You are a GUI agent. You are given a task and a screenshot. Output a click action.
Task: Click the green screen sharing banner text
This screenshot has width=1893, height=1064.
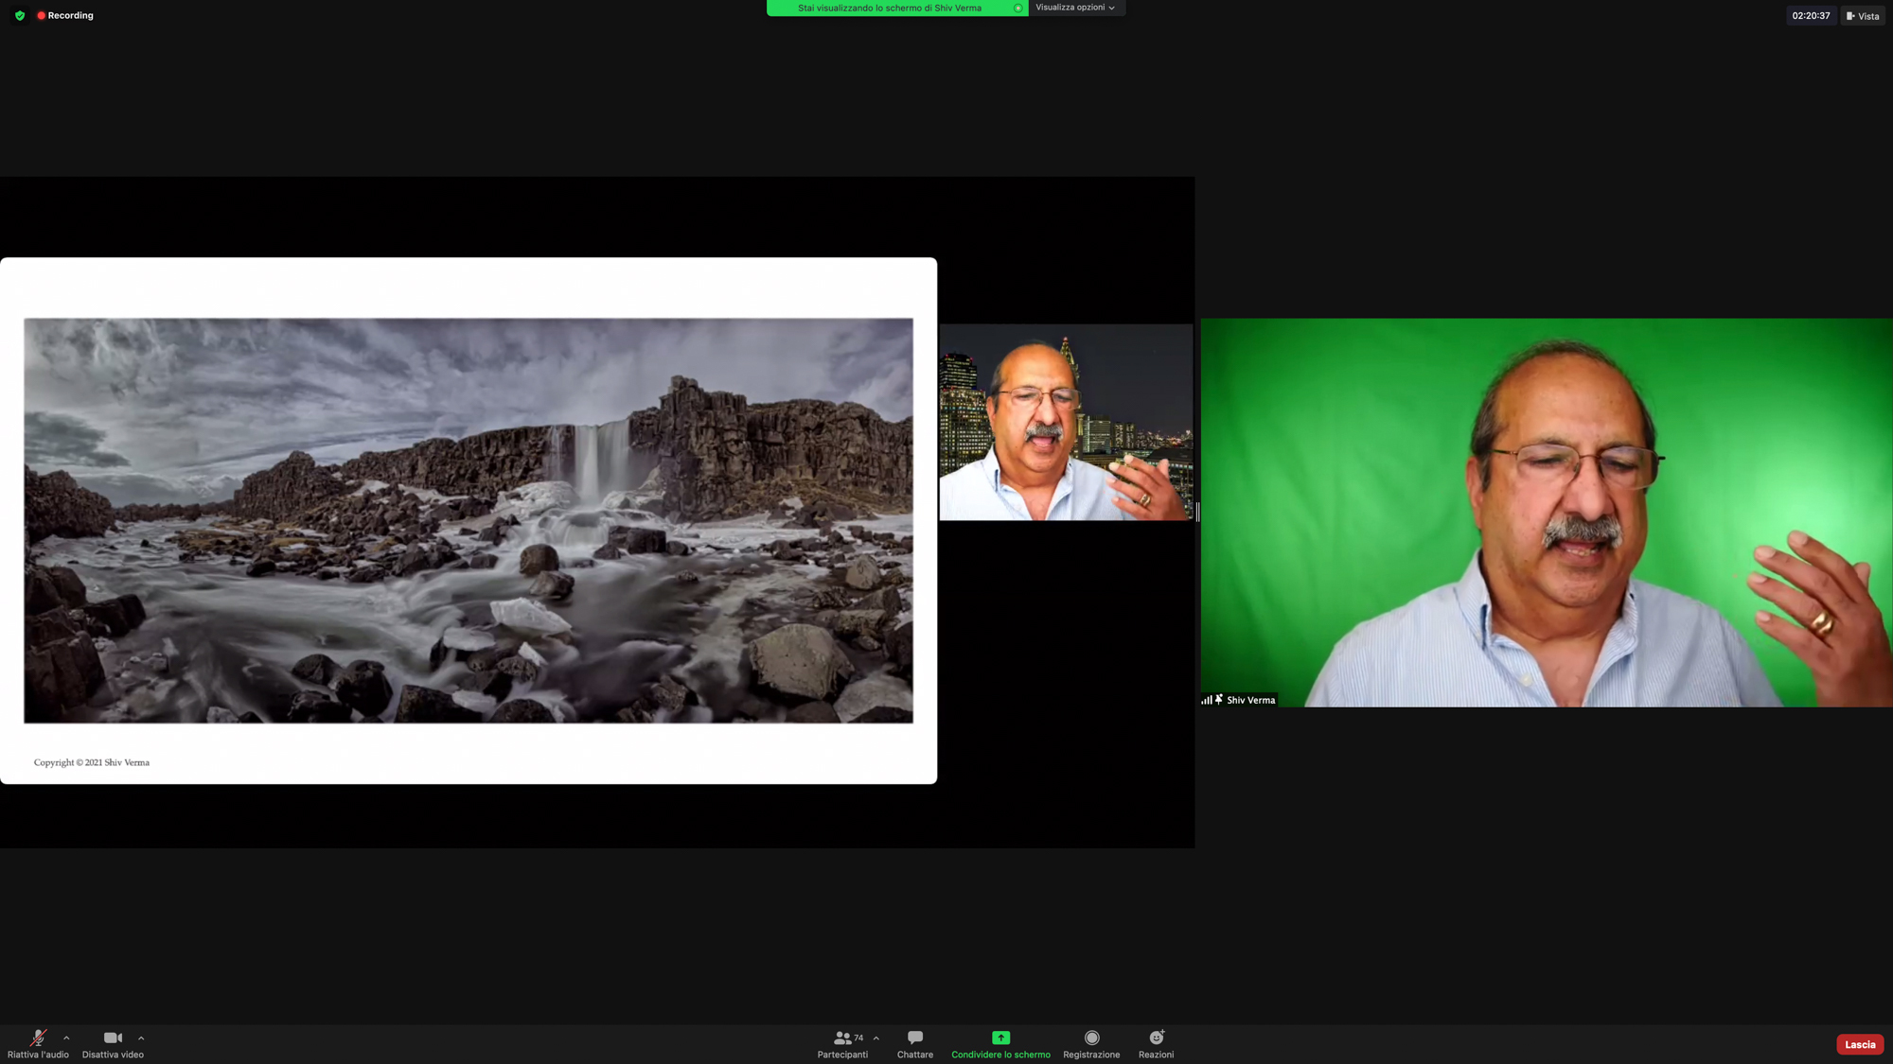[x=889, y=9]
